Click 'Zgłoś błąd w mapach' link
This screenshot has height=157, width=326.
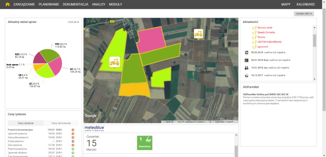pyautogui.click(x=224, y=122)
